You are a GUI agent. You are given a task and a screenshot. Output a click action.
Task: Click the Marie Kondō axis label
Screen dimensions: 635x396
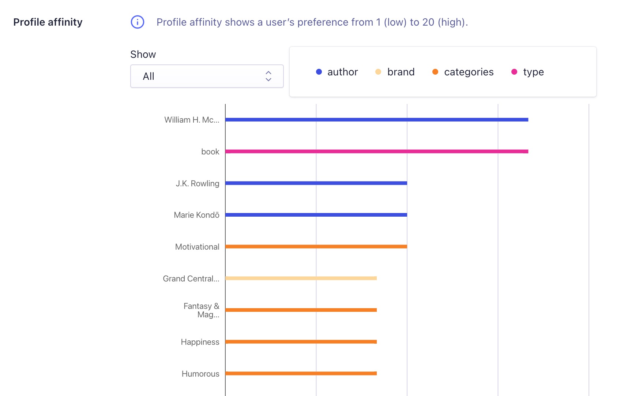coord(196,215)
